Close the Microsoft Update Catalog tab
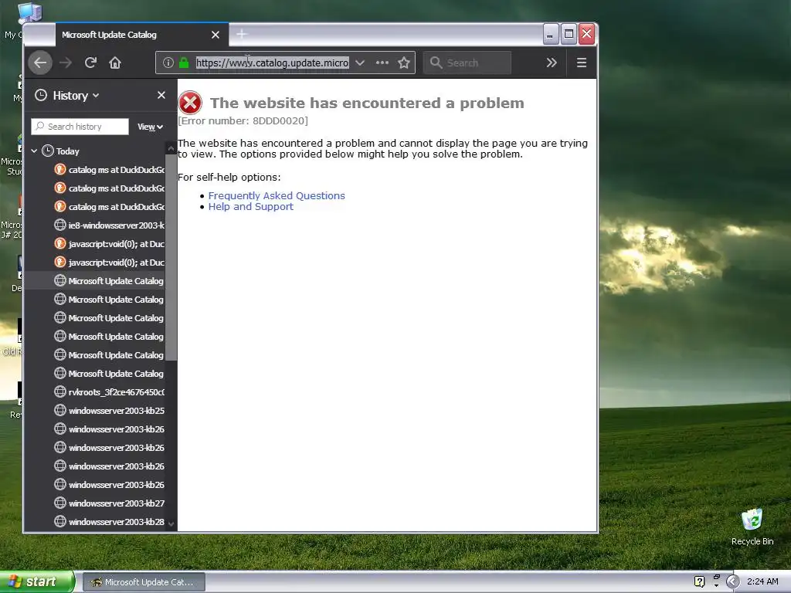The height and width of the screenshot is (593, 791). click(216, 35)
